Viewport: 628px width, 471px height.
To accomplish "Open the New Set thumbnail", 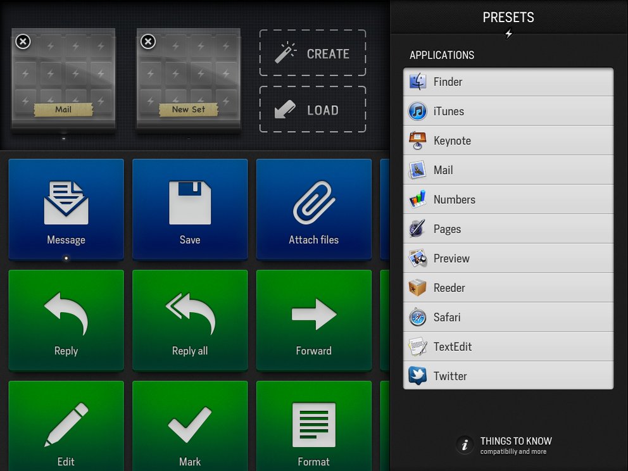I will (x=189, y=79).
